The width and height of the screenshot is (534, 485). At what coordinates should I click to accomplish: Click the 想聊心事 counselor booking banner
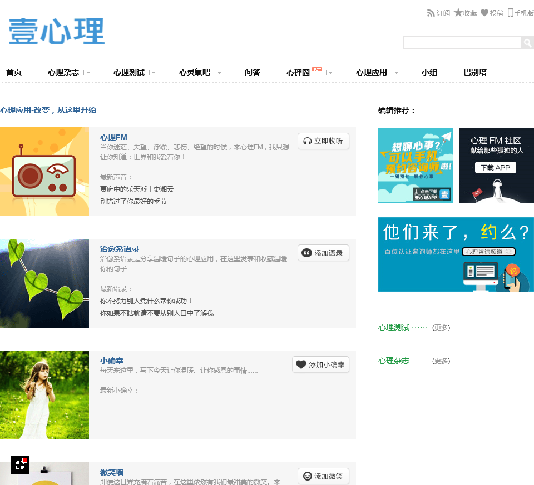[x=416, y=165]
